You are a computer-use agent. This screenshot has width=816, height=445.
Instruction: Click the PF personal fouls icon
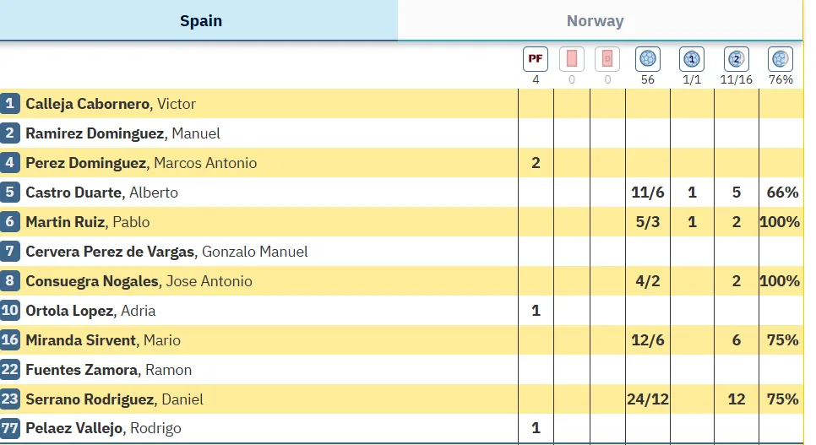536,59
